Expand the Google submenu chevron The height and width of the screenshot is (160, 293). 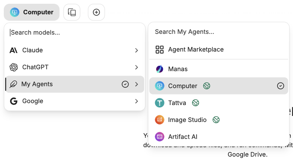pyautogui.click(x=136, y=101)
